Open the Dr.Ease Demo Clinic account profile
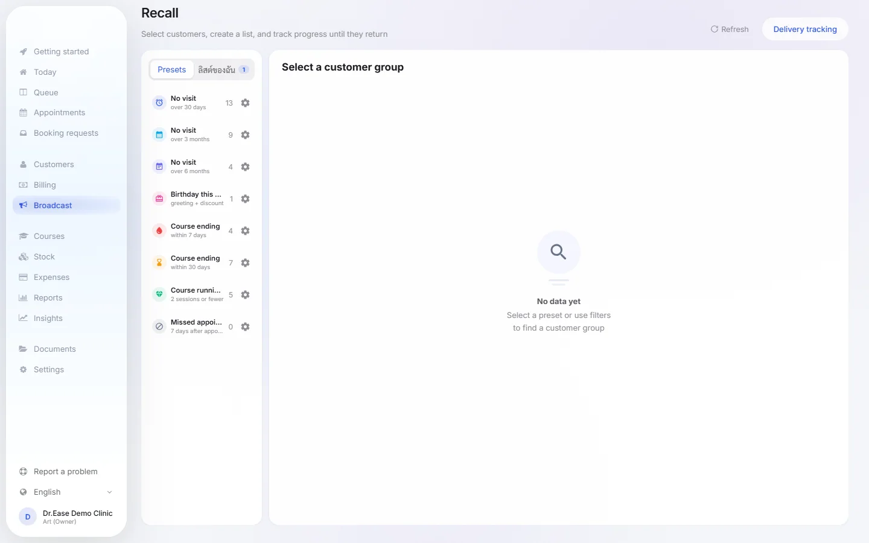 (66, 516)
